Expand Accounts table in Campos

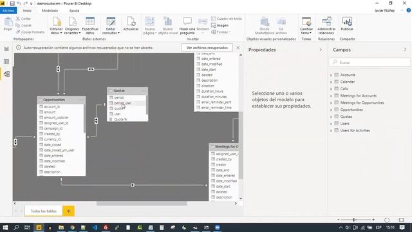pyautogui.click(x=331, y=75)
